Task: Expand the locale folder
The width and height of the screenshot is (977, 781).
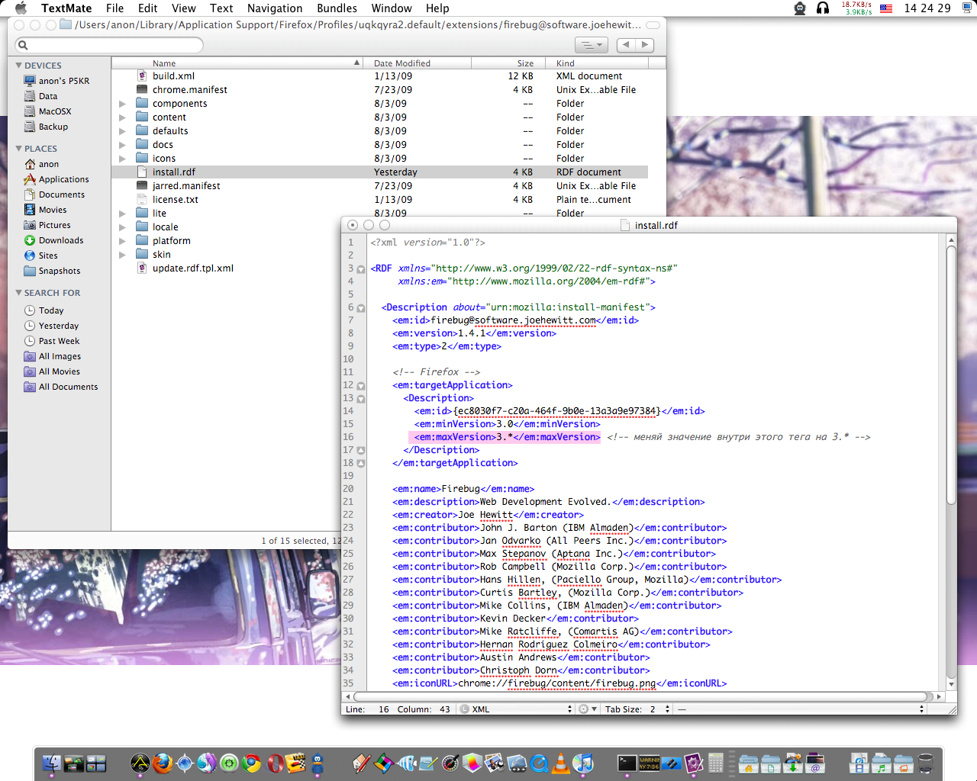Action: click(x=122, y=227)
